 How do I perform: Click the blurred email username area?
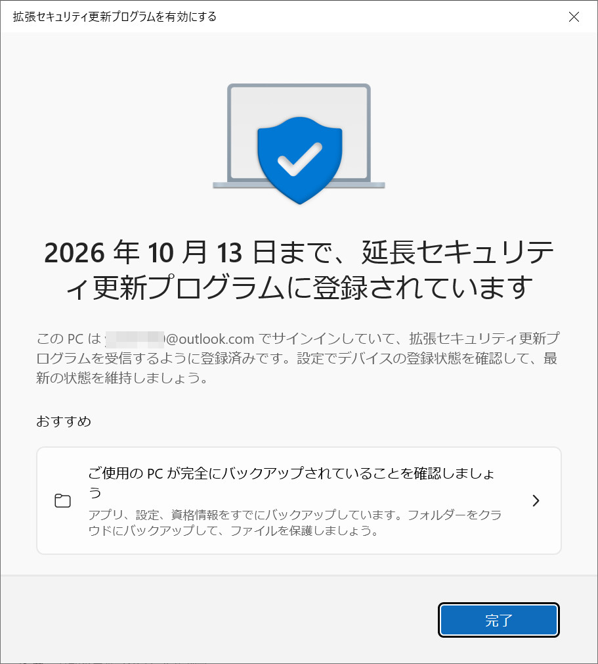click(135, 340)
